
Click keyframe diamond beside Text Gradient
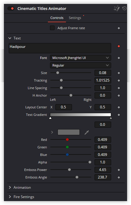(x=119, y=115)
